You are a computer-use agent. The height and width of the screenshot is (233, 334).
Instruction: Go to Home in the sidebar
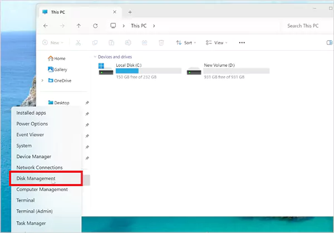click(x=60, y=59)
